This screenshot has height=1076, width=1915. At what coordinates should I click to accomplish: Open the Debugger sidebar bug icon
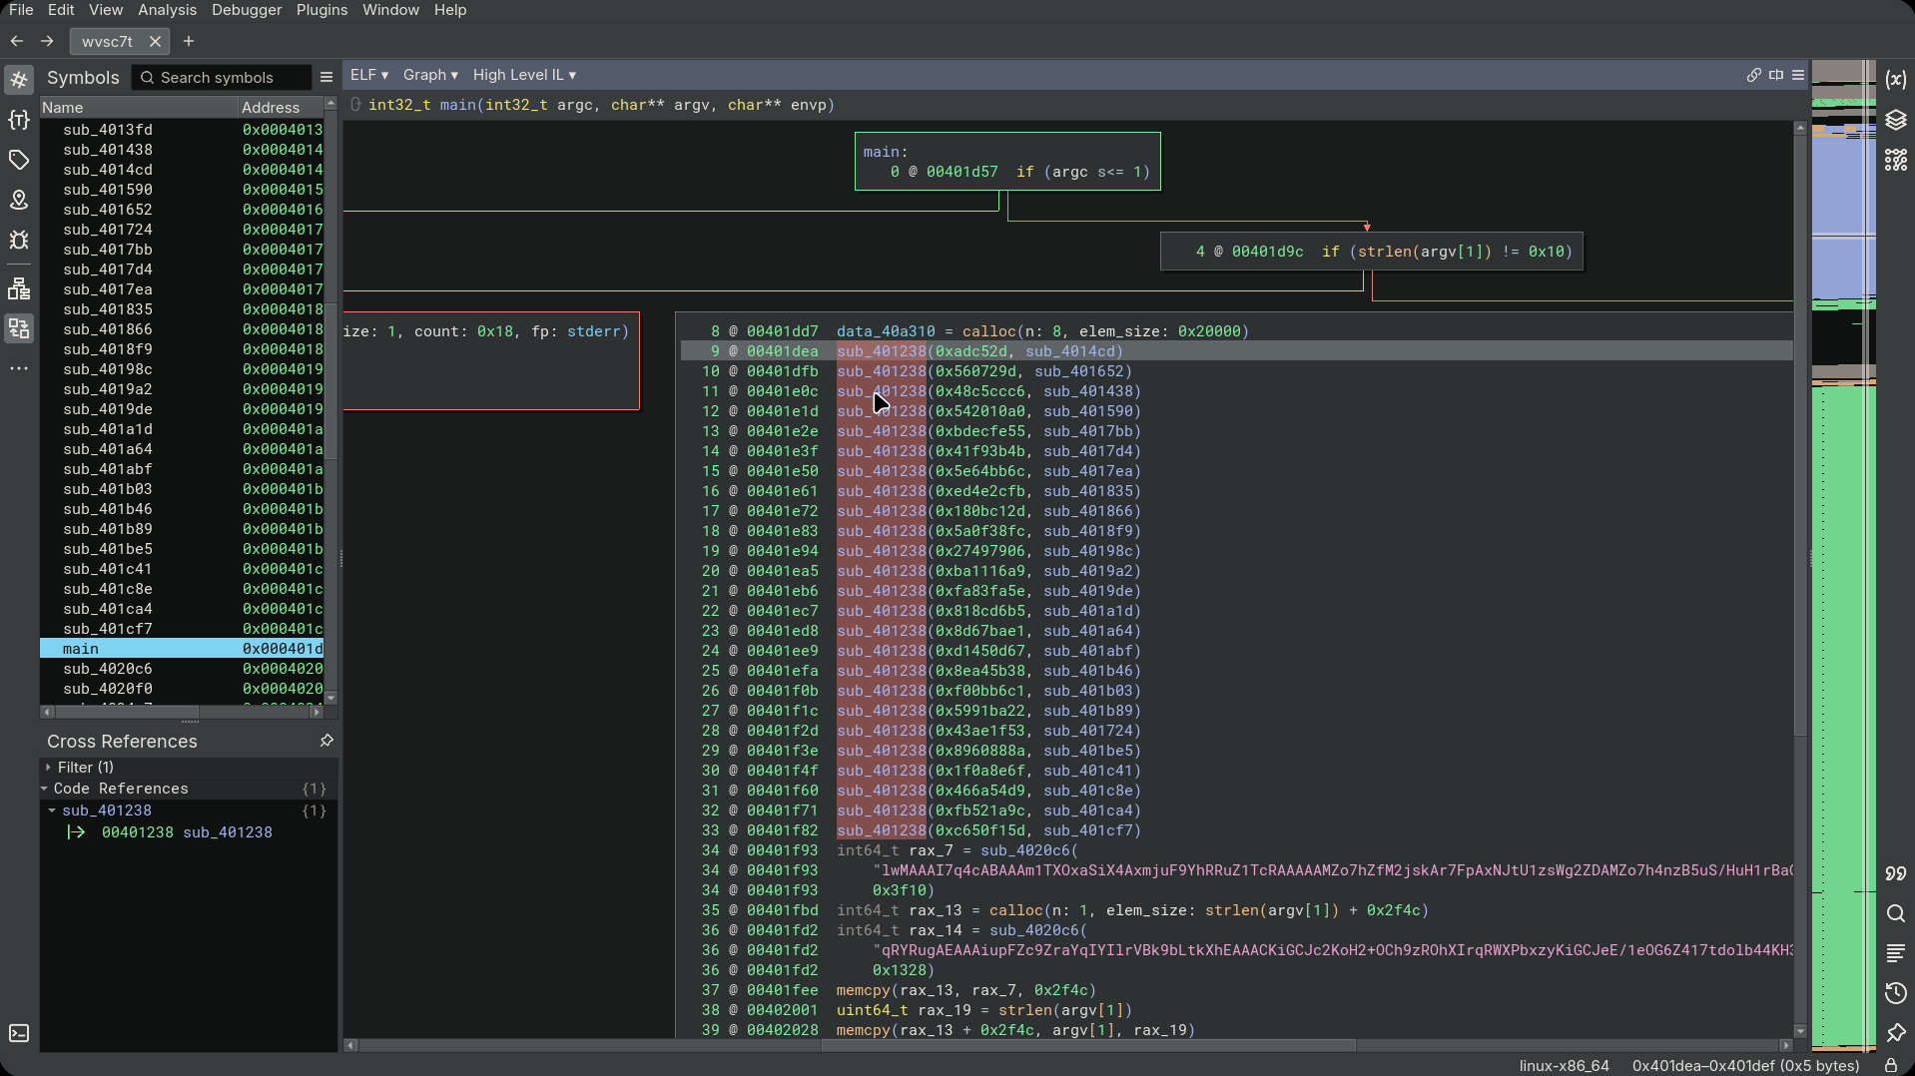point(19,241)
